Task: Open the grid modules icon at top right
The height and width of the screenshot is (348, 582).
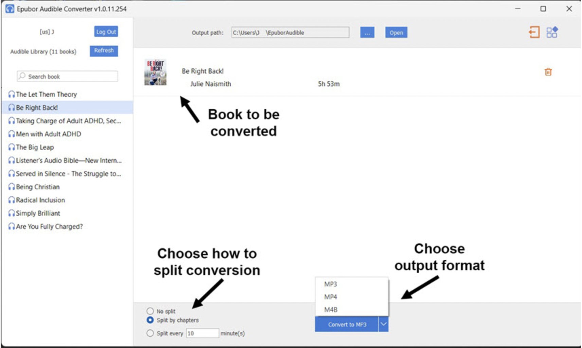Action: click(x=552, y=32)
